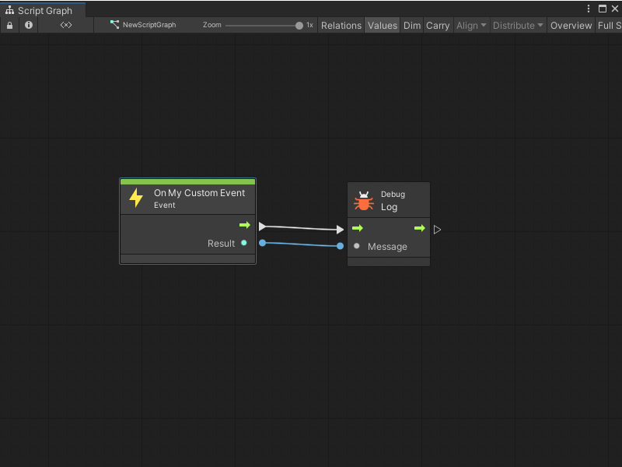Open the Distribute dropdown

pos(518,25)
